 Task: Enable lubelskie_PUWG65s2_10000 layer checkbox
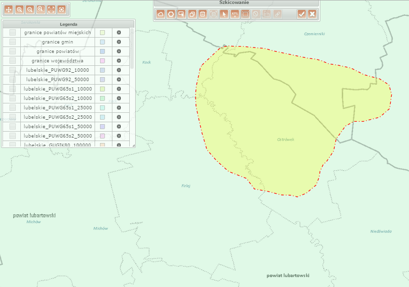click(12, 98)
